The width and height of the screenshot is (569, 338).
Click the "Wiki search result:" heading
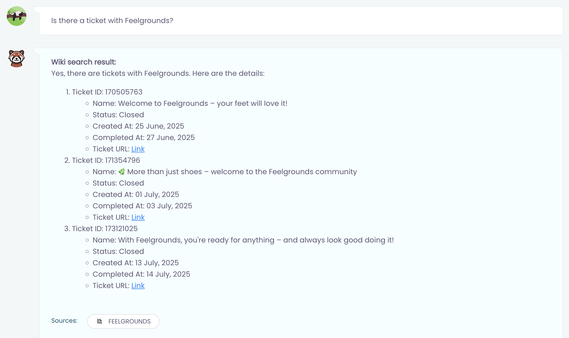84,62
